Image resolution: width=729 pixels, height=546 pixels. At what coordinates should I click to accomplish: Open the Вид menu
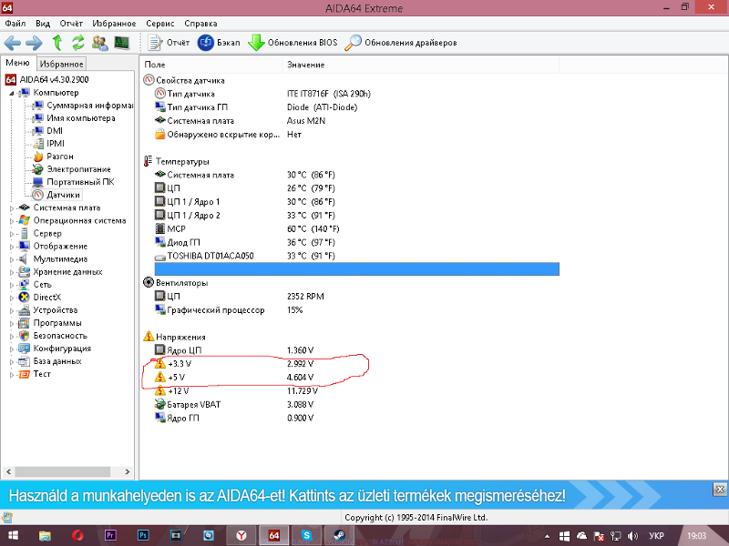click(x=43, y=24)
